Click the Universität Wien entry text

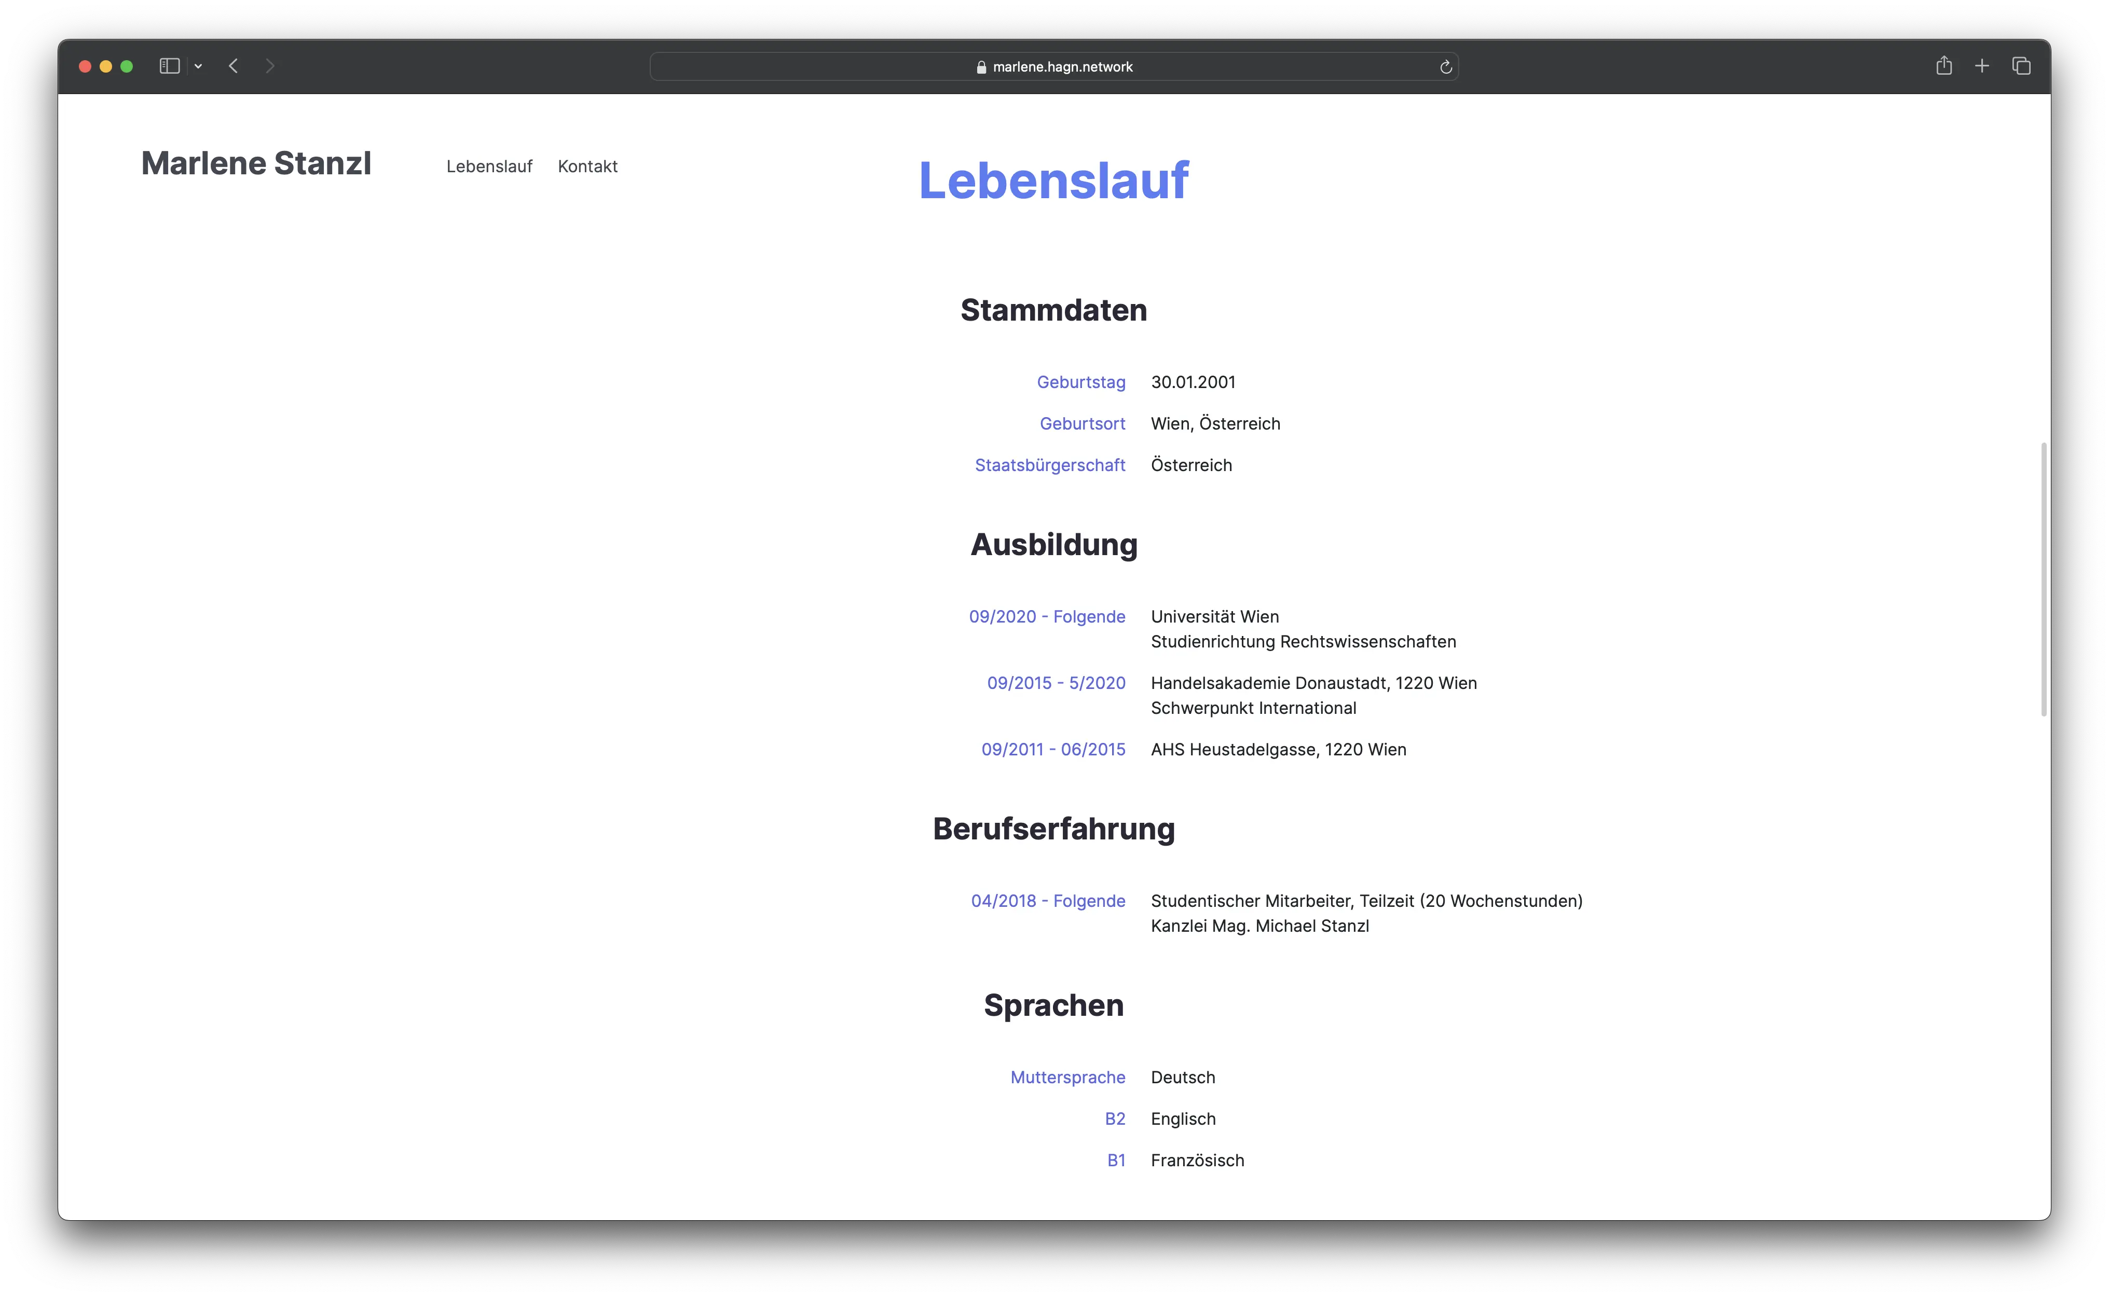pos(1214,617)
